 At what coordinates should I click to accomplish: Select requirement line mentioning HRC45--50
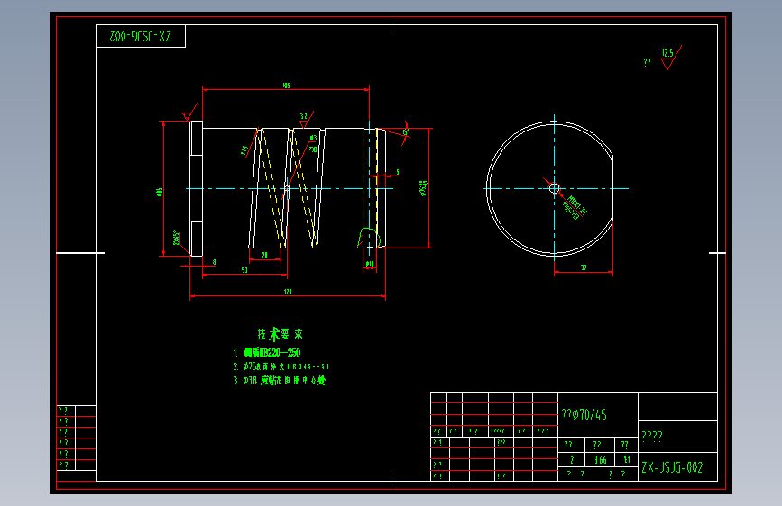(x=281, y=366)
